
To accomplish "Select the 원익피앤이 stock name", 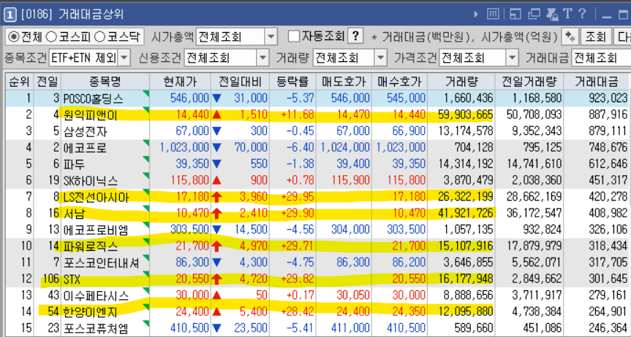I will click(90, 115).
